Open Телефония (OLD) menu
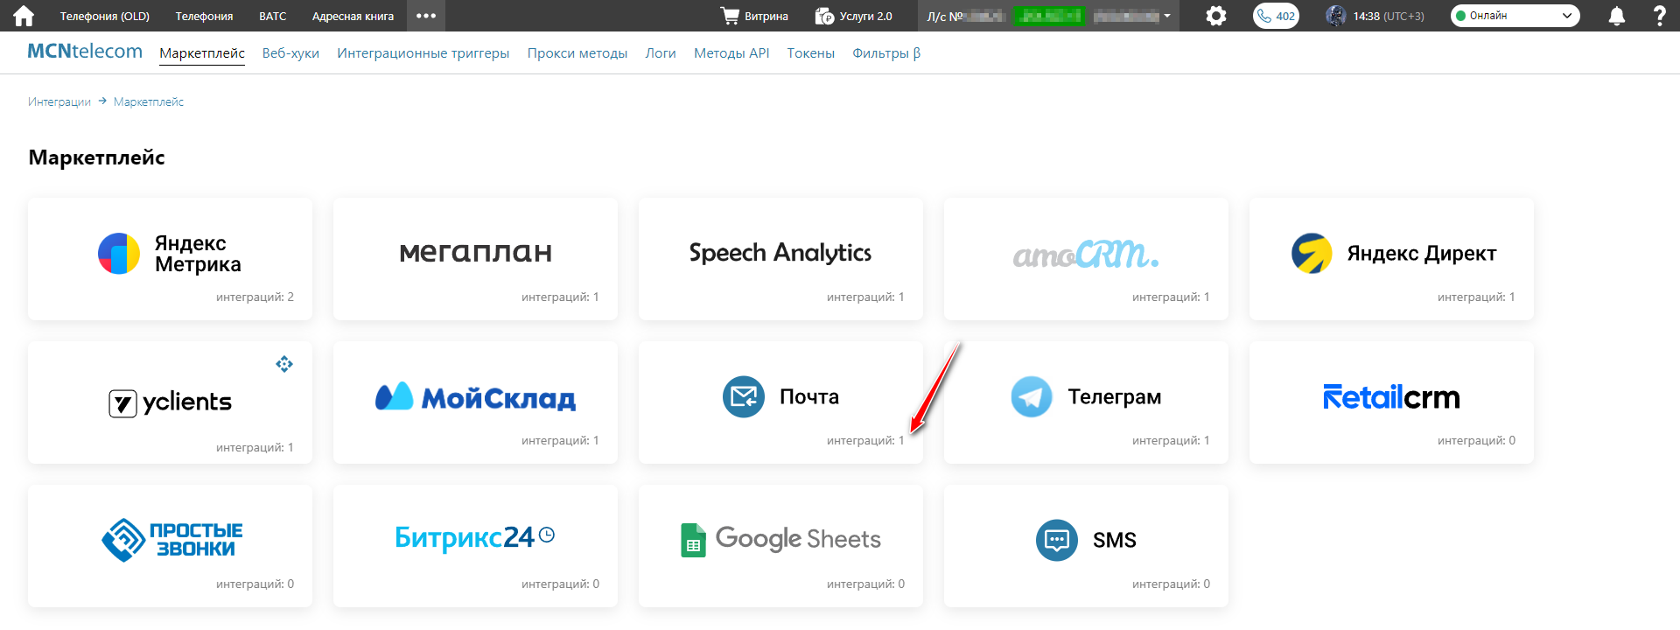The height and width of the screenshot is (630, 1680). (105, 16)
